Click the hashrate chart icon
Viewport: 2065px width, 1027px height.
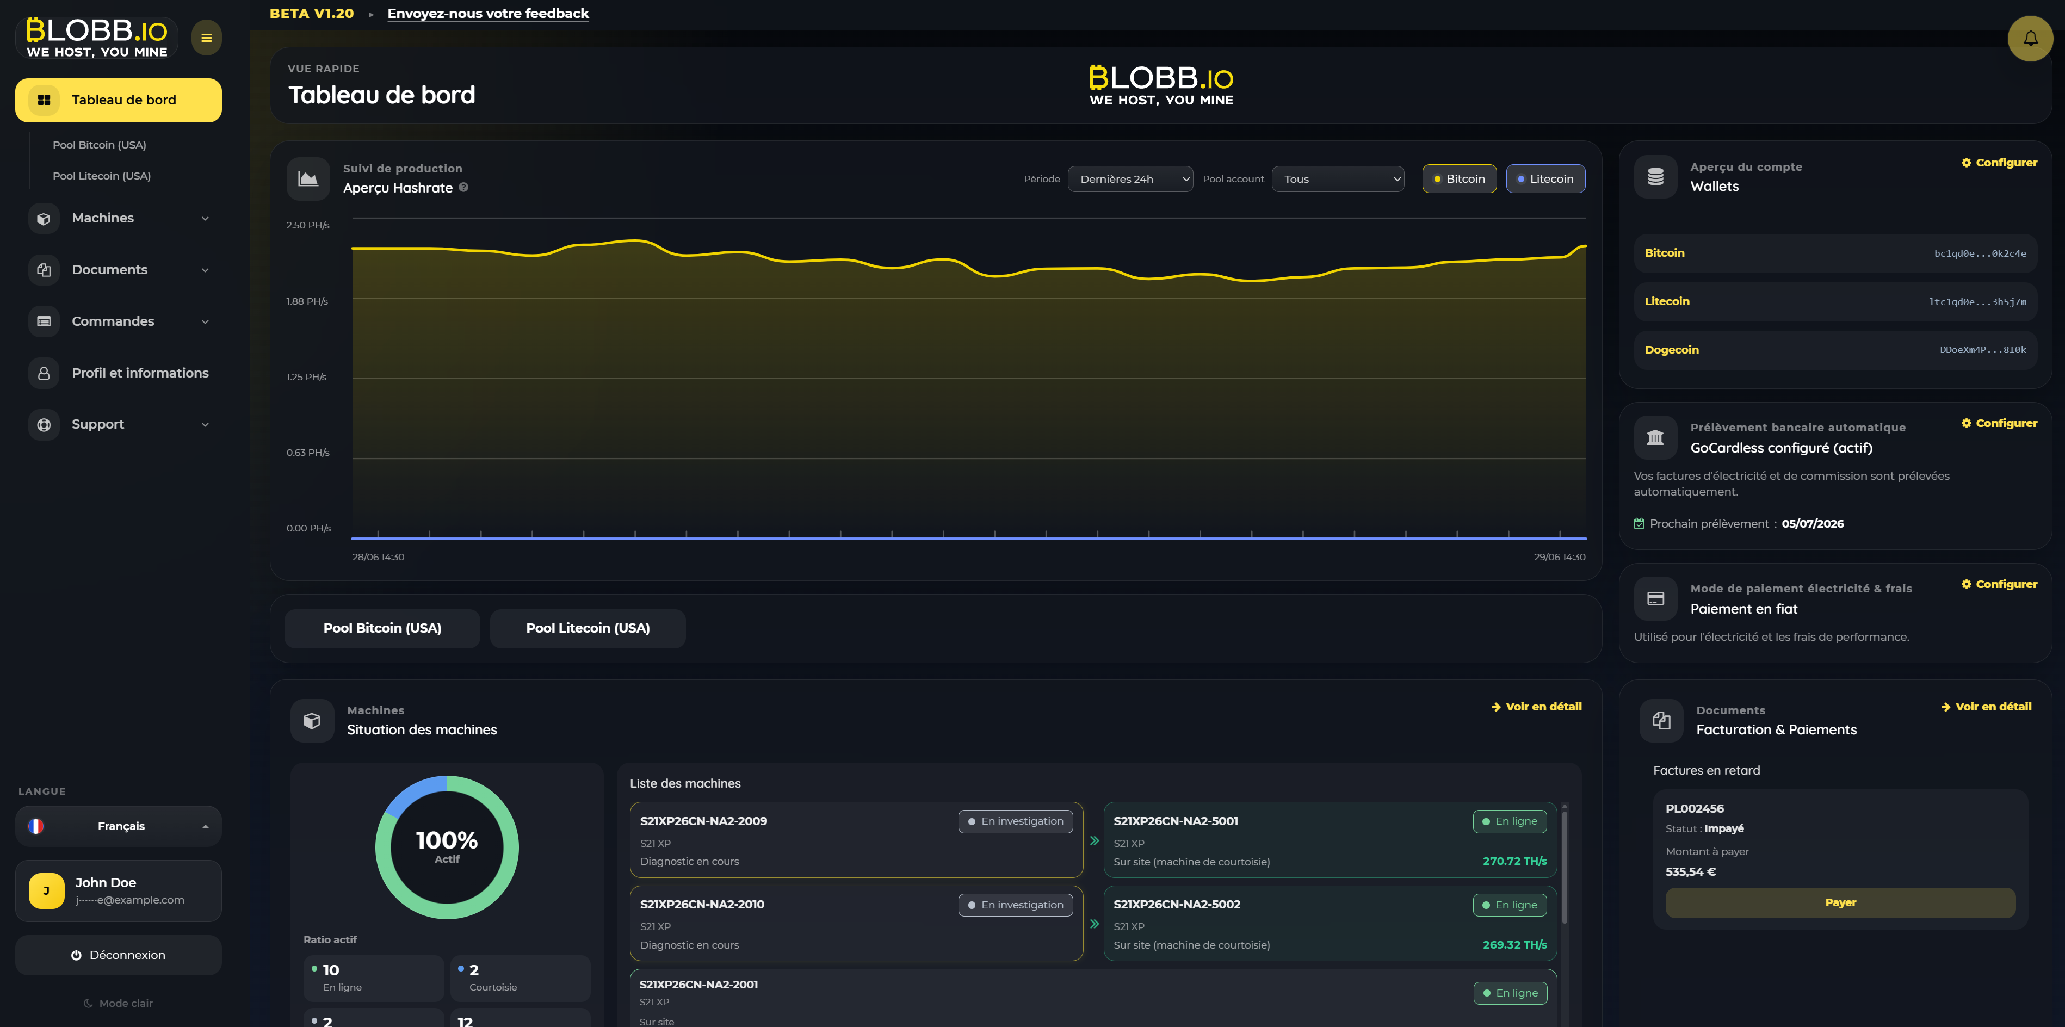tap(308, 179)
